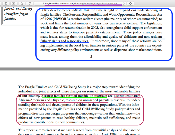Screen dimensions: 175x135
Task: Click the lock icon in address bar
Action: coord(43,3)
